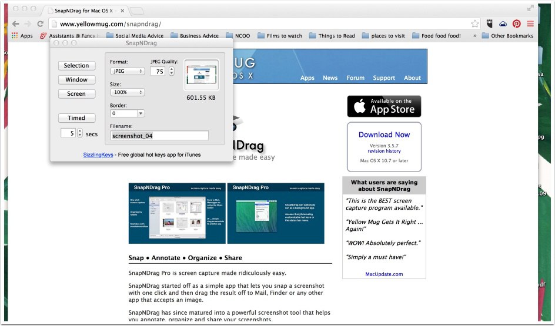
Task: Click the JPEG Quality stepper arrows
Action: [171, 71]
